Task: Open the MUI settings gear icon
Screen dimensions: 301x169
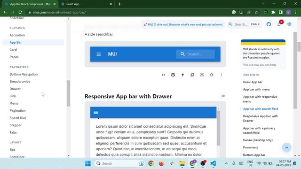Action: (x=289, y=24)
